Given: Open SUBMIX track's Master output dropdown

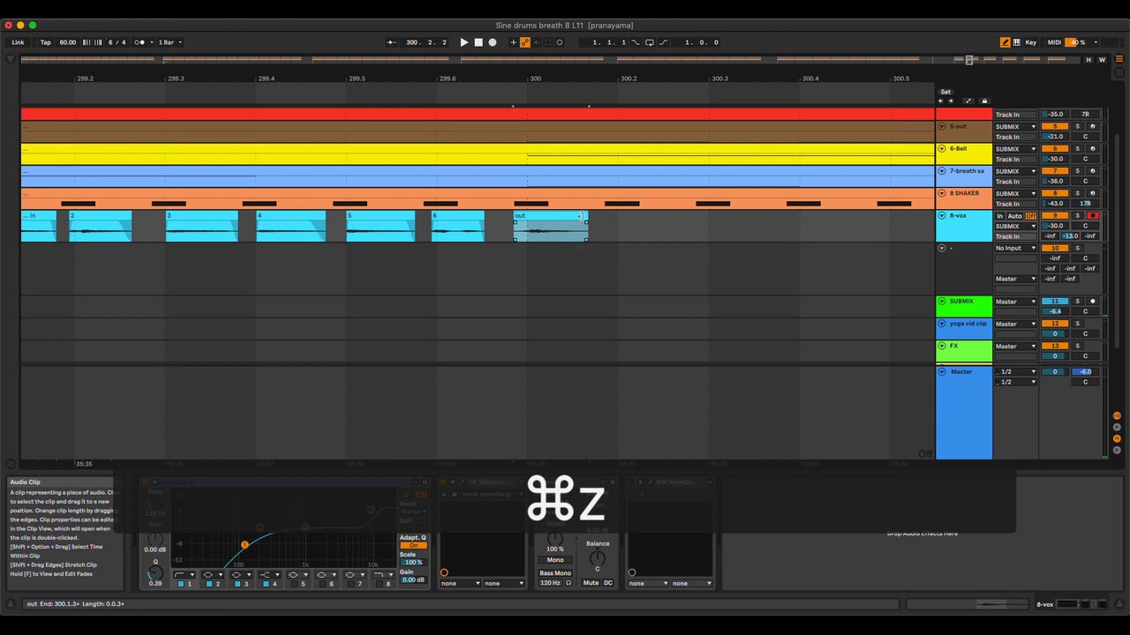Looking at the screenshot, I should 1015,302.
